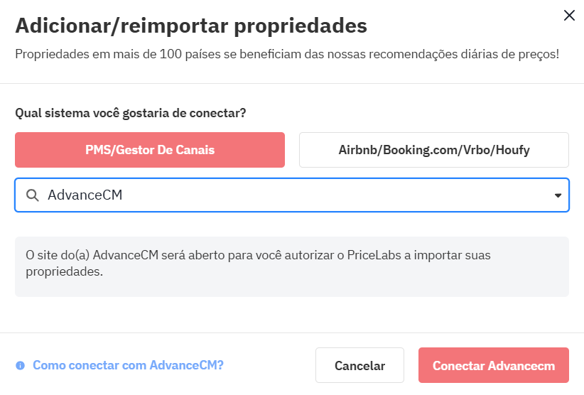Viewport: 584px width, 395px height.
Task: Close the Adicionar/reimportar propriedades dialog
Action: [569, 16]
